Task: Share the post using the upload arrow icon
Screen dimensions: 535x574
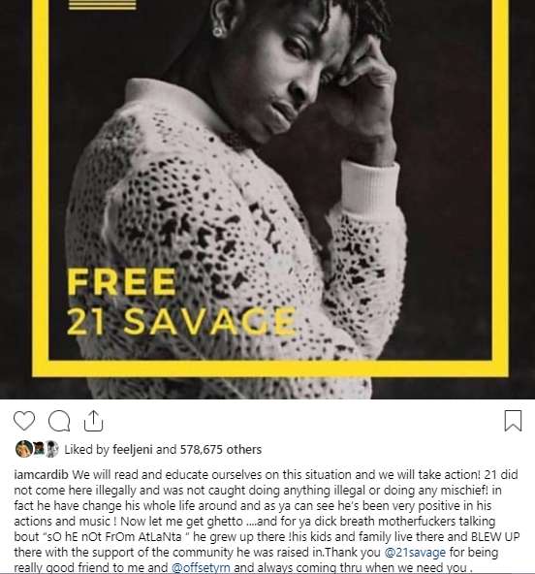Action: (93, 421)
